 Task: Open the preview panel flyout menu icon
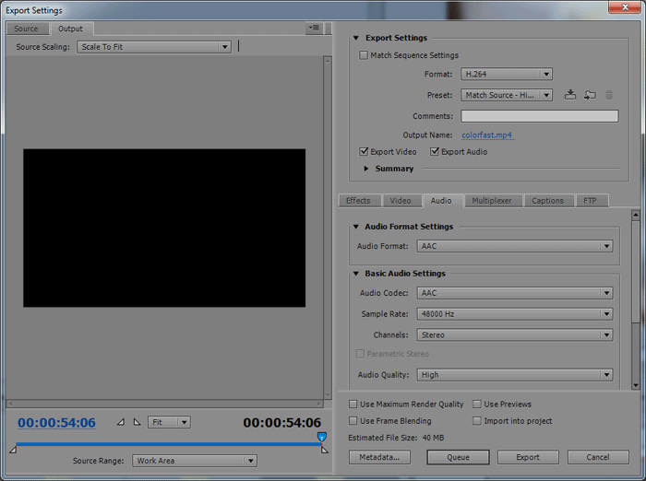point(314,28)
